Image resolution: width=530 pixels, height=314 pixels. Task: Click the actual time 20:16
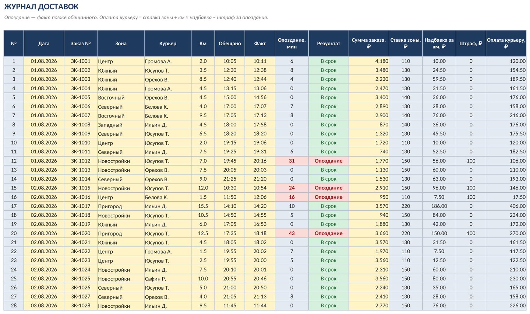(260, 161)
